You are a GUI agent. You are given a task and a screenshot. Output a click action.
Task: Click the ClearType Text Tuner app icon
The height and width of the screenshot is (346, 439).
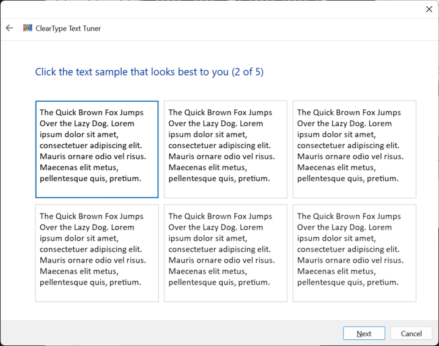click(28, 28)
